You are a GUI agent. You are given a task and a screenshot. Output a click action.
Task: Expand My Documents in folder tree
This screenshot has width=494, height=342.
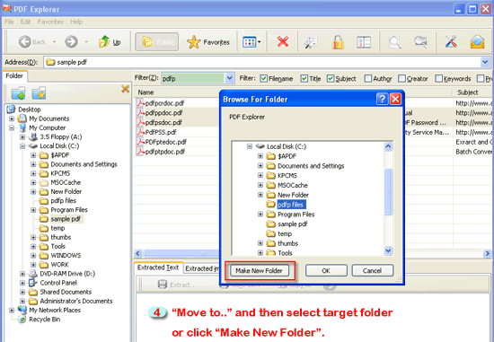(x=12, y=118)
